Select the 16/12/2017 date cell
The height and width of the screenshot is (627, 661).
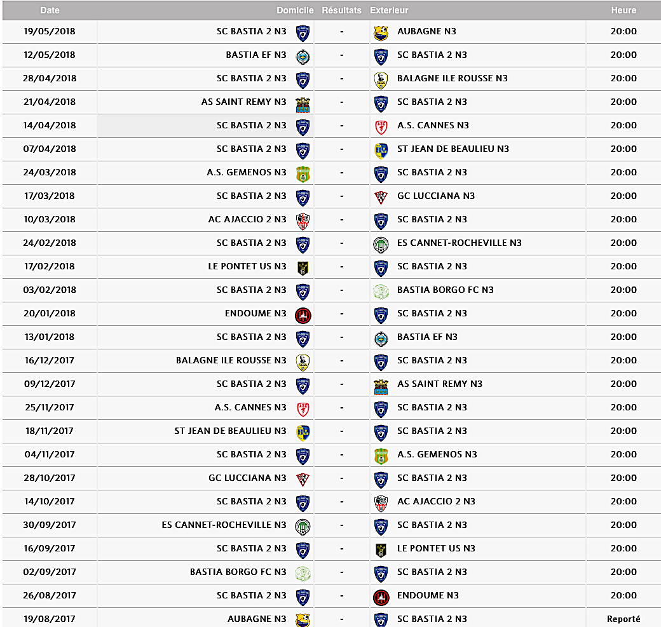50,360
